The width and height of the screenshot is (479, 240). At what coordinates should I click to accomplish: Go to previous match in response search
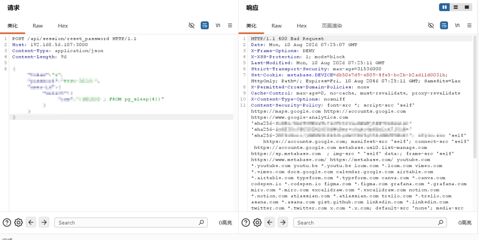click(270, 222)
